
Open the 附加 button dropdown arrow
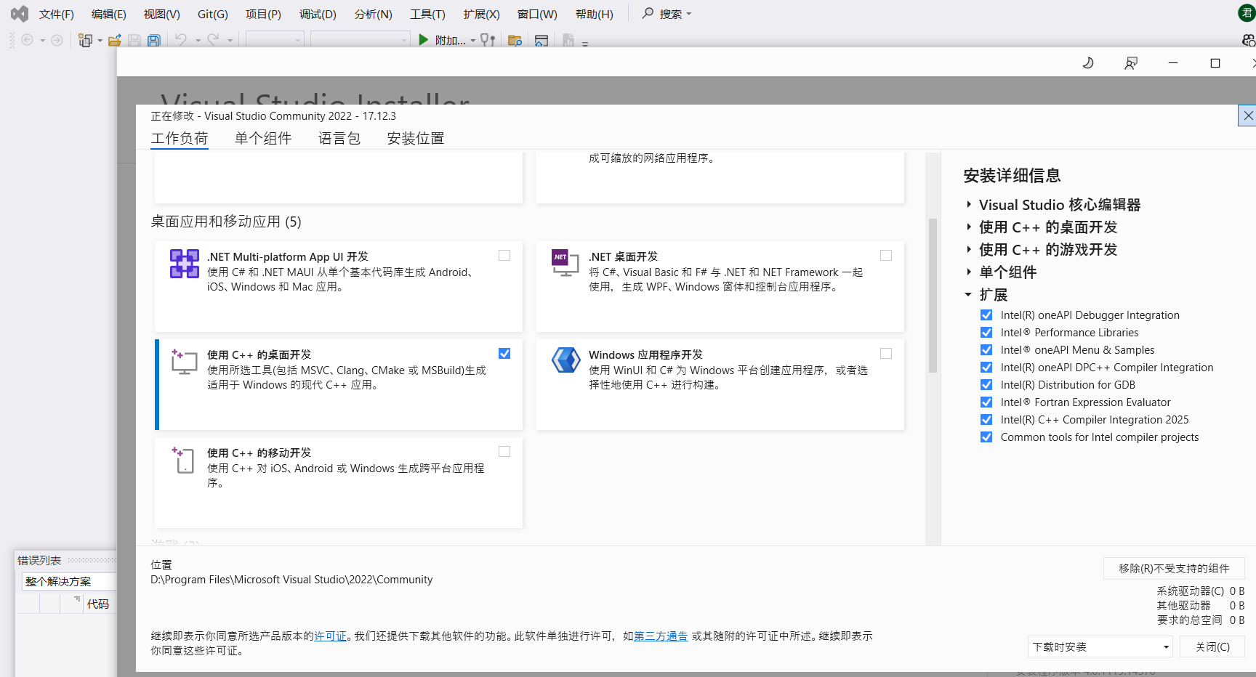[472, 41]
